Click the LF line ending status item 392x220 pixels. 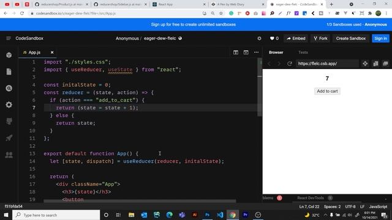point(362,207)
